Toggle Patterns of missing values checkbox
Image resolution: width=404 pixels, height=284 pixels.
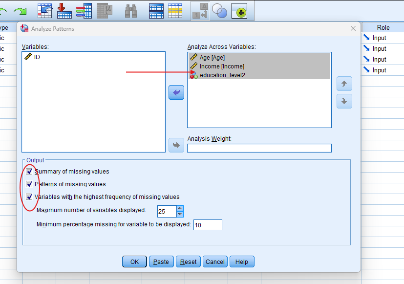(x=29, y=184)
